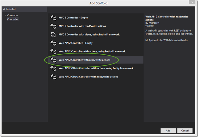Click the MVC 5 Controller - Empty scaffold icon
Screen dimensions: 198x137
(53, 18)
